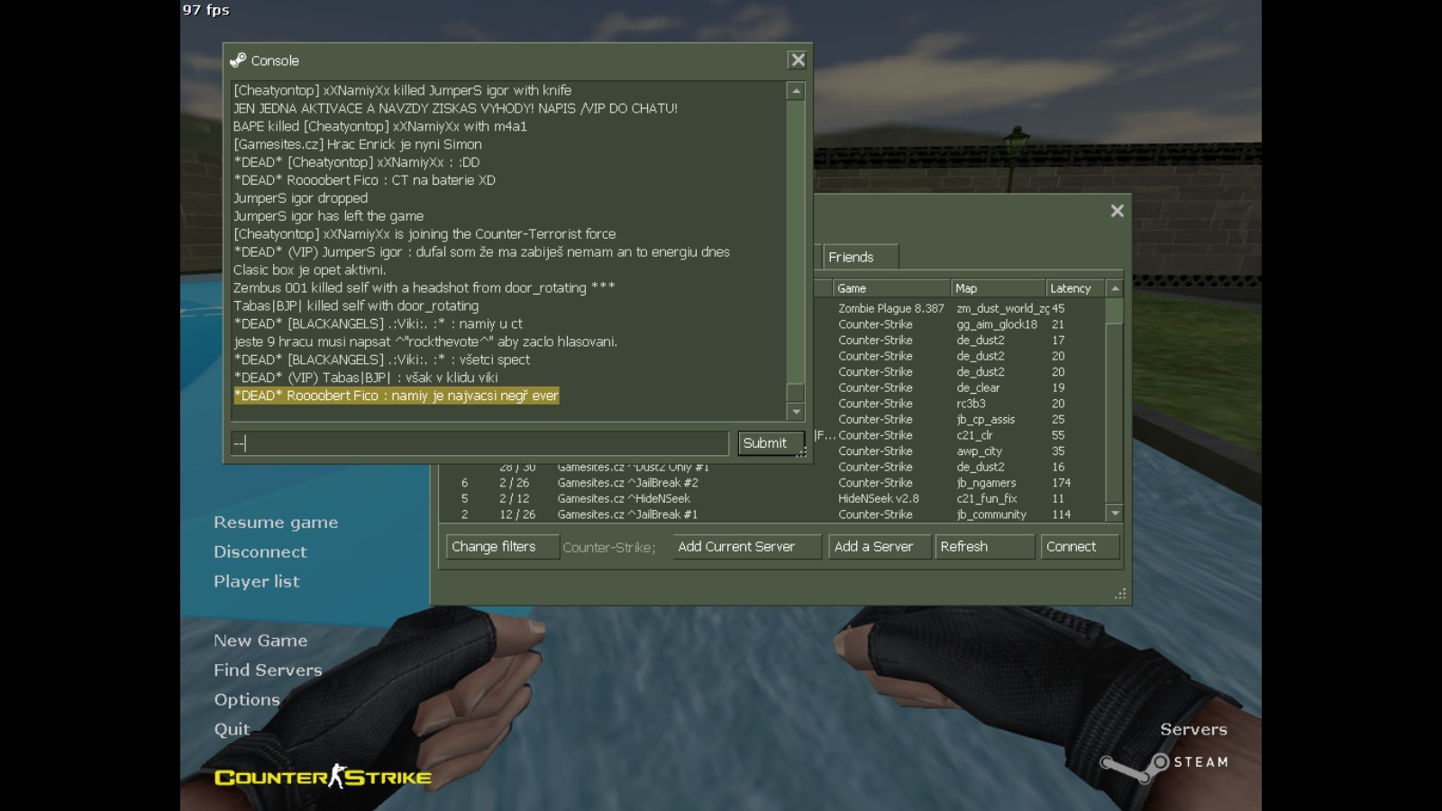Viewport: 1442px width, 811px height.
Task: Click the console scrollbar up arrow
Action: (x=795, y=91)
